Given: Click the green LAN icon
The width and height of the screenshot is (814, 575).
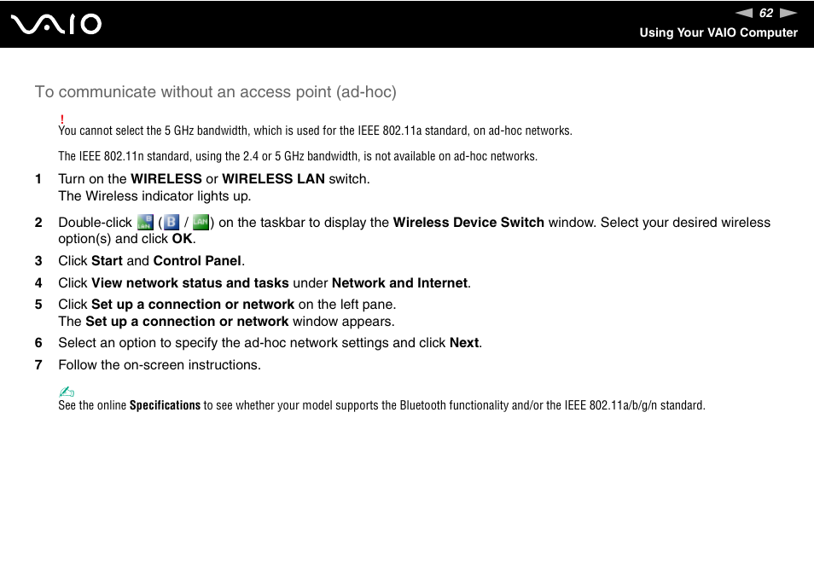Looking at the screenshot, I should [201, 222].
